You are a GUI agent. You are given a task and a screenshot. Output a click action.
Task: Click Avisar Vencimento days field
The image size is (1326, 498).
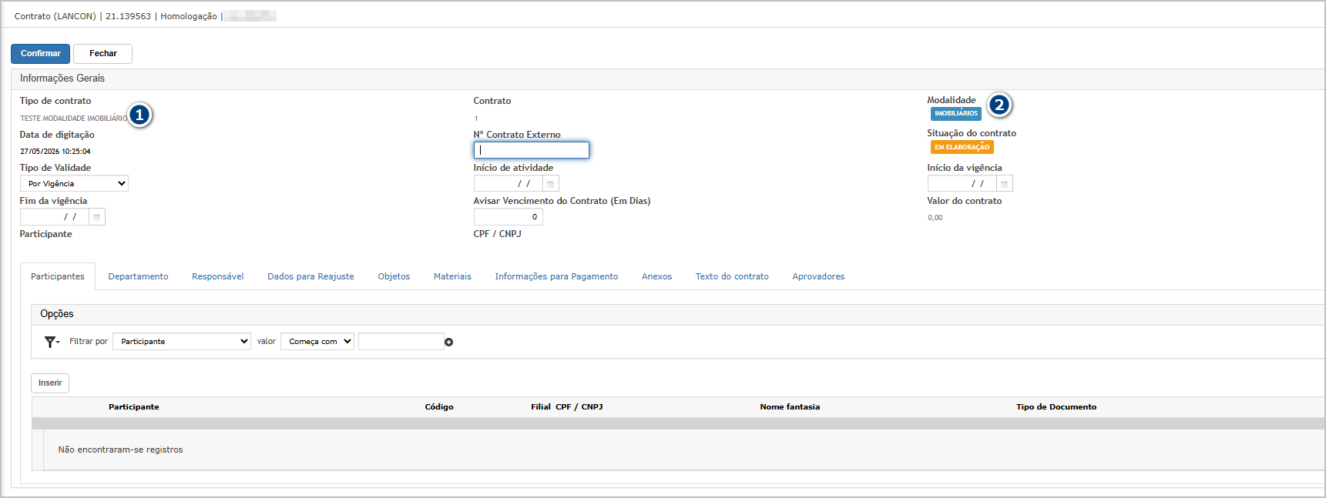point(509,217)
